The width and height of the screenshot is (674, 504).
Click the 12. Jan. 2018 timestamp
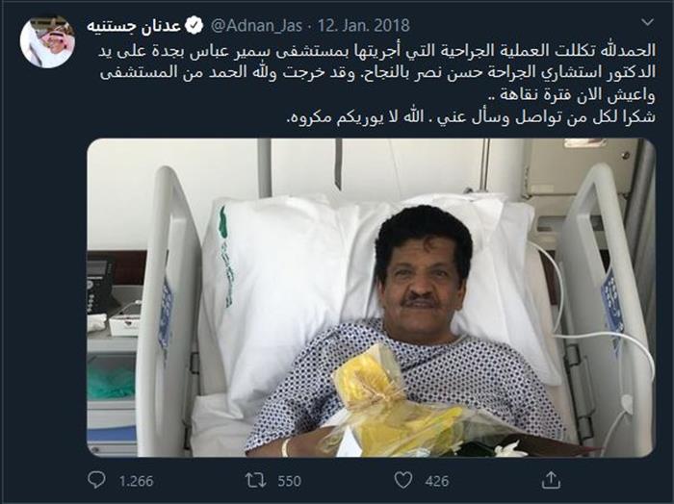pos(364,26)
